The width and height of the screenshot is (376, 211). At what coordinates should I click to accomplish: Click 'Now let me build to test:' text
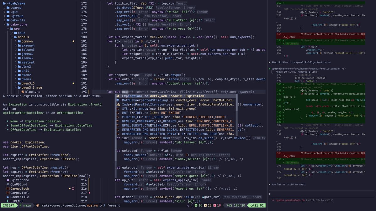[x=289, y=184]
